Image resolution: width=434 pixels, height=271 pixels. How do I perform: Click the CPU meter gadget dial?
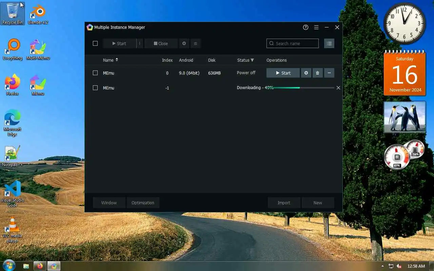point(397,157)
